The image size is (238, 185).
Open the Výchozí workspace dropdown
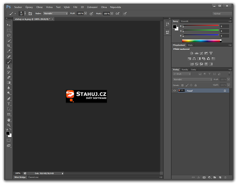pyautogui.click(x=222, y=14)
